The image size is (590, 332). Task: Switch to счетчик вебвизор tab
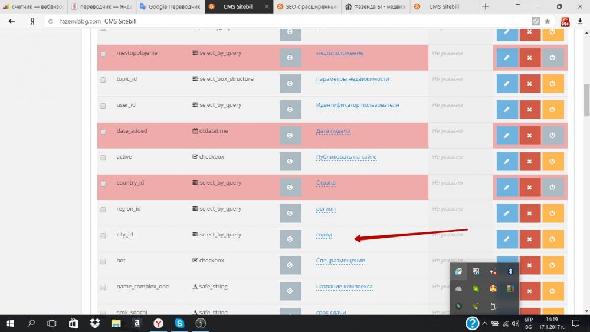[x=34, y=6]
